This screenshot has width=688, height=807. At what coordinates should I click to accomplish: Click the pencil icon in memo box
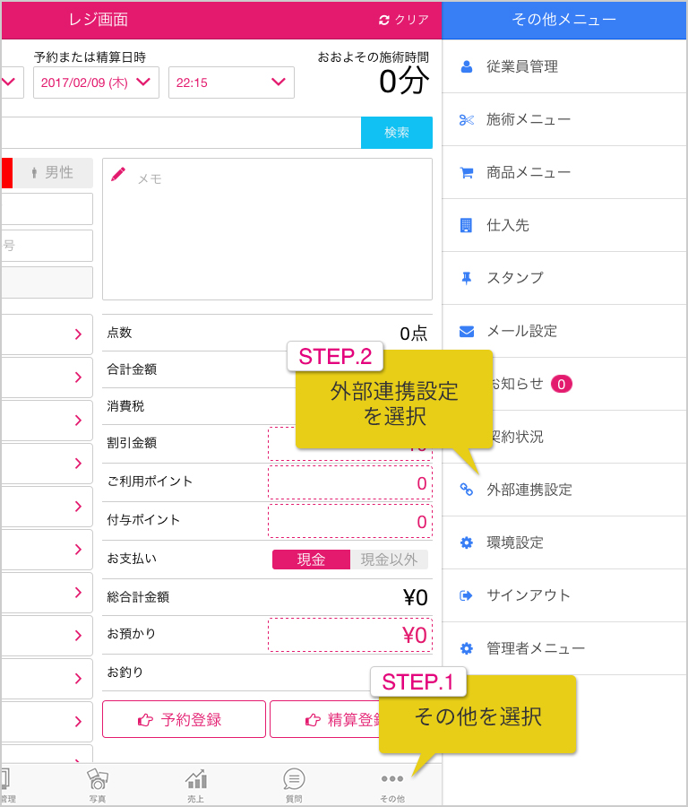[x=118, y=175]
